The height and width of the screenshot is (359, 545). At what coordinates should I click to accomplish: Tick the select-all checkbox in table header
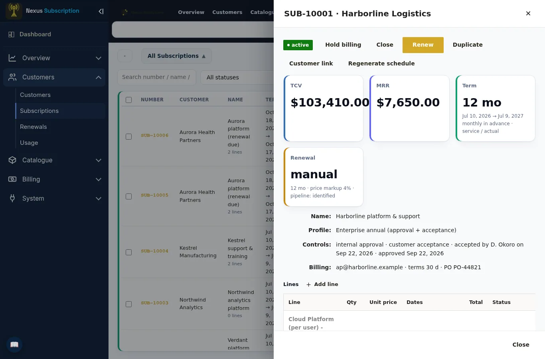coord(128,100)
